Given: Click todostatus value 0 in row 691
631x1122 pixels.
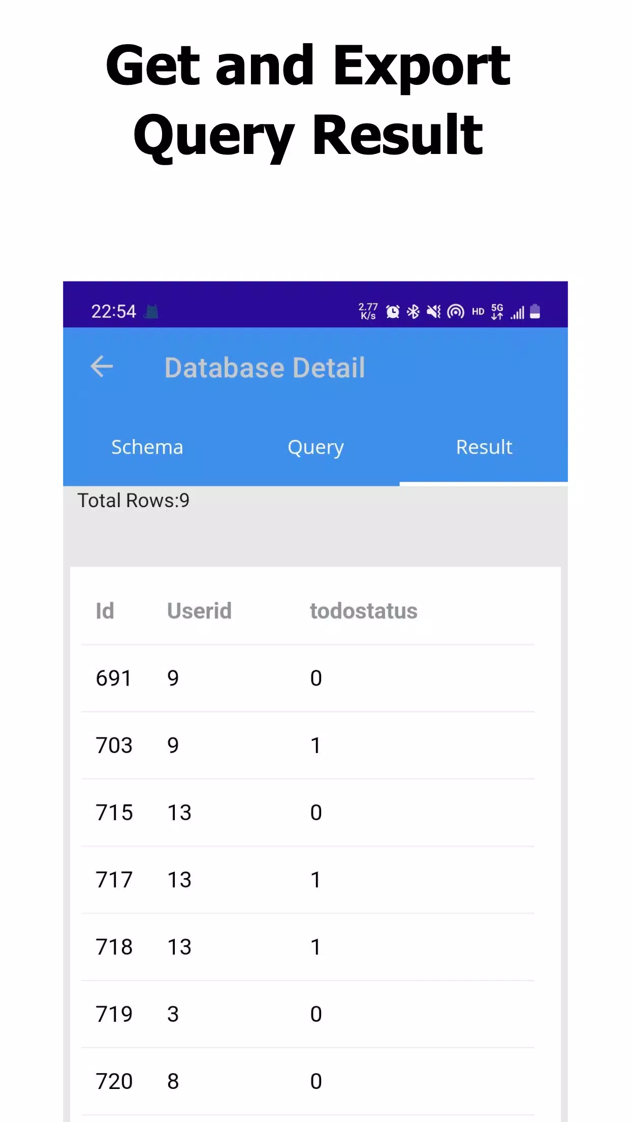Looking at the screenshot, I should (316, 678).
